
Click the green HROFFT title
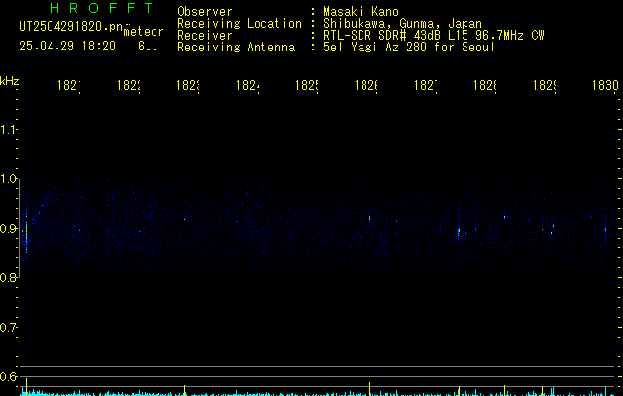coord(102,8)
